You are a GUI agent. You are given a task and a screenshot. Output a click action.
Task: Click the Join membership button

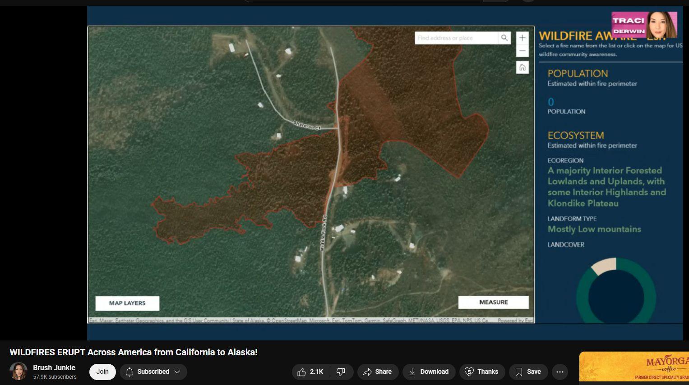[x=102, y=371]
